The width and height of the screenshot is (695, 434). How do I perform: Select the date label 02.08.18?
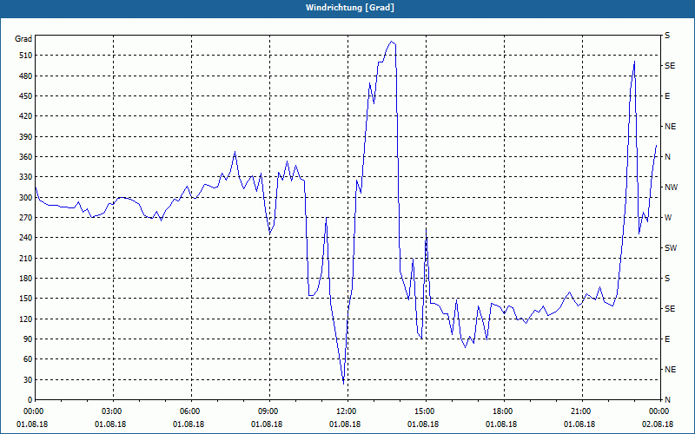[658, 424]
